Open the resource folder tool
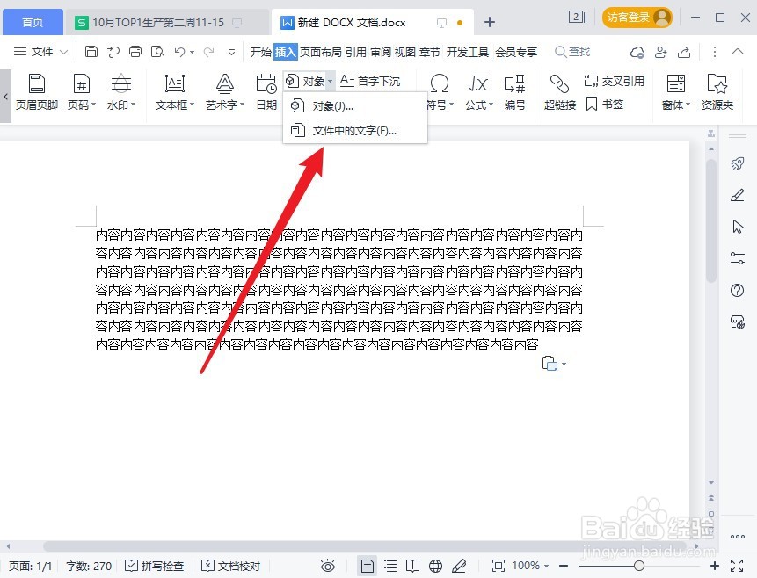This screenshot has width=757, height=578. (x=717, y=91)
